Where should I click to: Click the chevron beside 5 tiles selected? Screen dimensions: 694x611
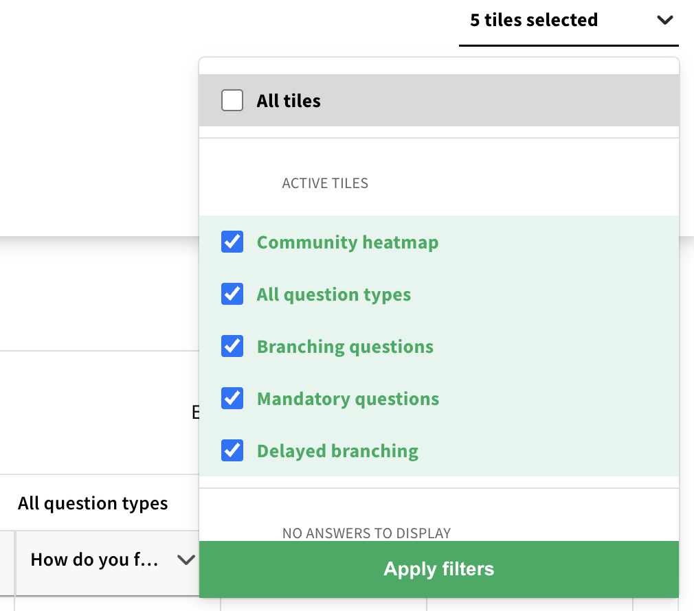pos(664,21)
